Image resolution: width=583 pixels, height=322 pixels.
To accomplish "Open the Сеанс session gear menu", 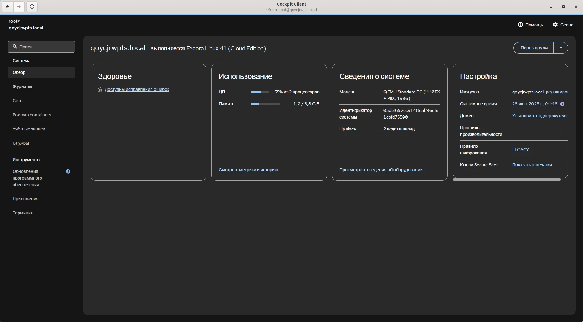I will [x=563, y=25].
